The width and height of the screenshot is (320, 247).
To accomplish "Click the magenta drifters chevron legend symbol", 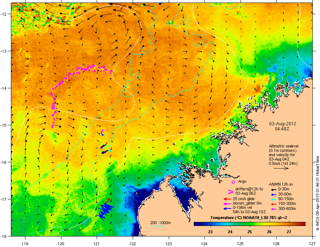I will [231, 191].
